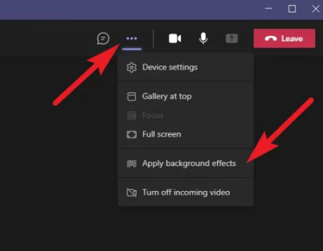
Task: Mute the microphone icon
Action: [203, 39]
